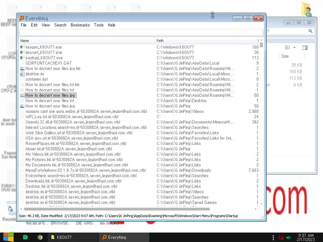Select My Documents.lnk encrypted file

[77, 165]
